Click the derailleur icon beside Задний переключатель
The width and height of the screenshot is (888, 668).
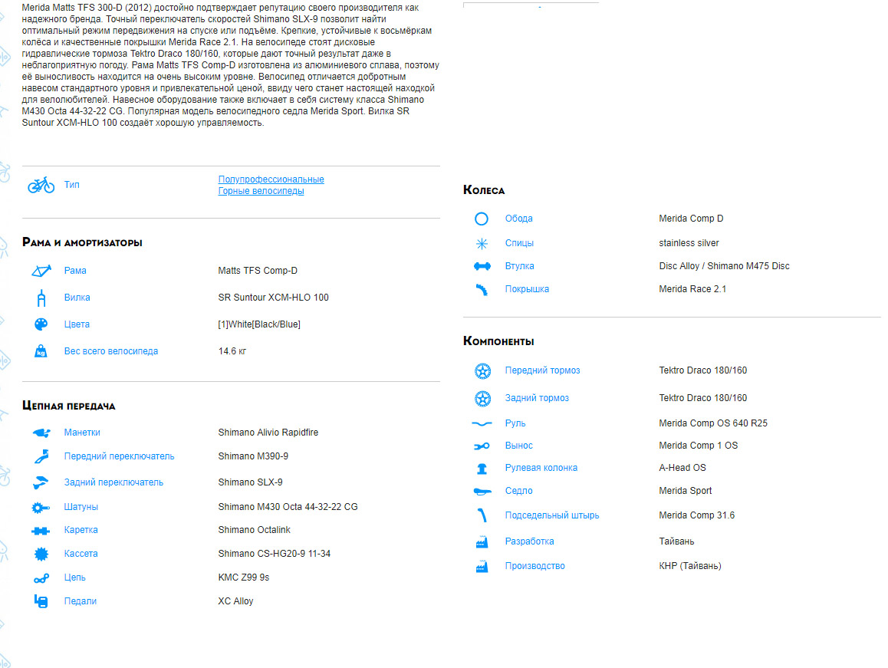(x=41, y=482)
